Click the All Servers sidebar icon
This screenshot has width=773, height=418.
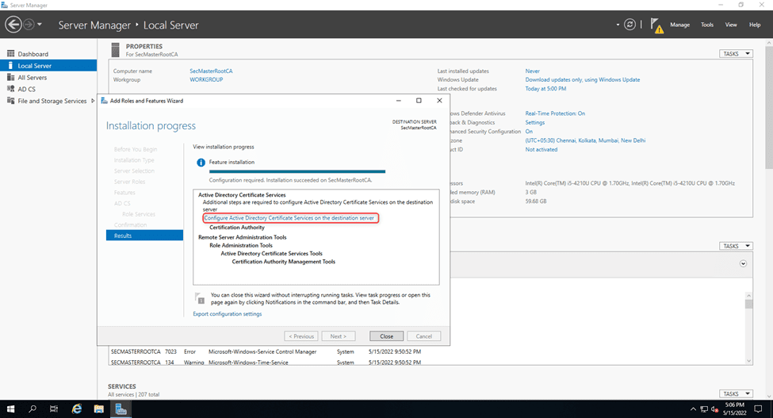point(10,78)
